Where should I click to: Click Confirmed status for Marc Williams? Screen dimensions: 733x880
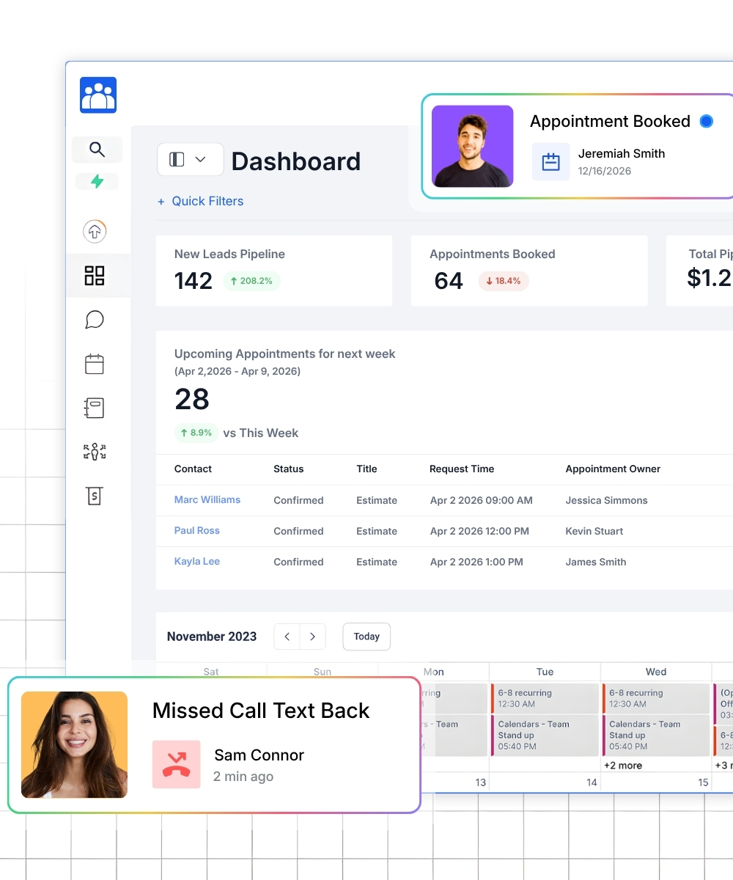[x=298, y=500]
